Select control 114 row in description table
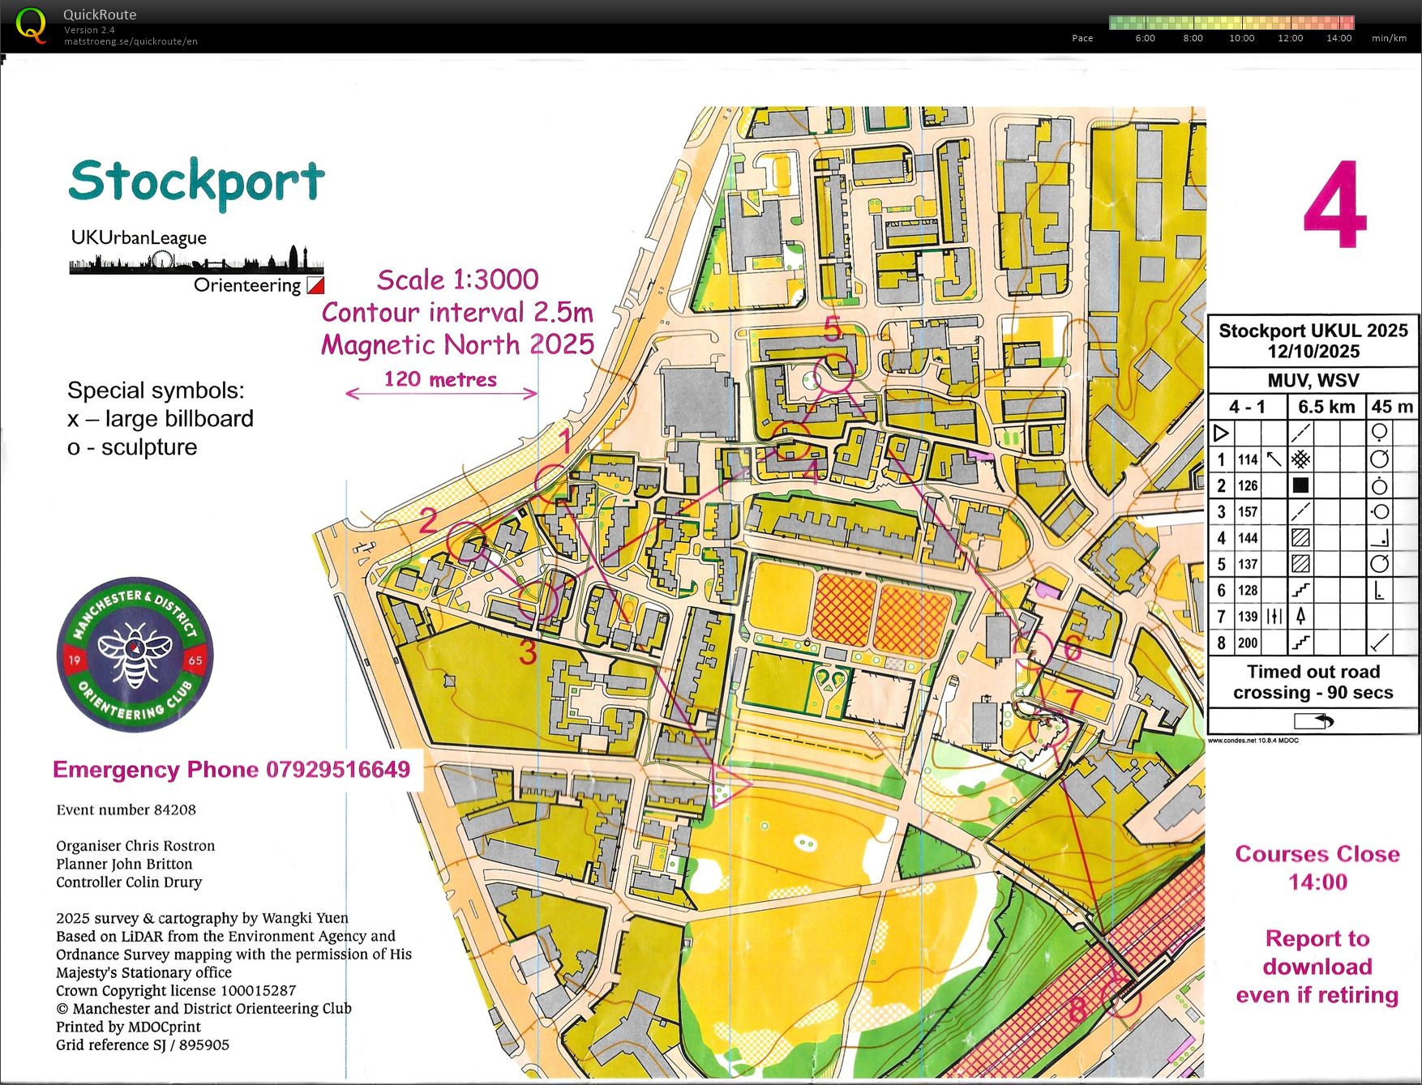Image resolution: width=1422 pixels, height=1085 pixels. coord(1313,459)
